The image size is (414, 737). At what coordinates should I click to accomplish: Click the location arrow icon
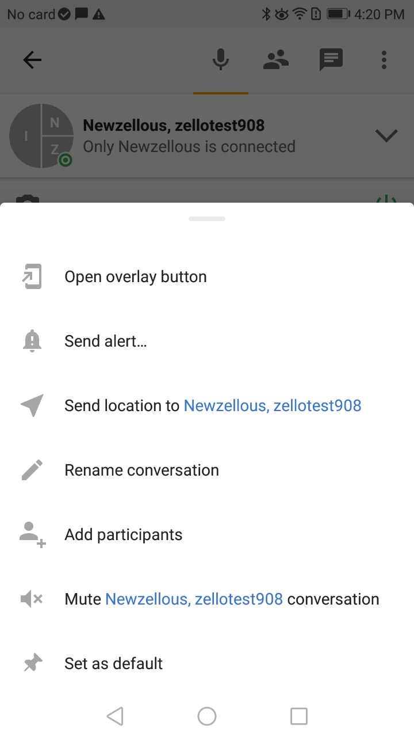(32, 406)
